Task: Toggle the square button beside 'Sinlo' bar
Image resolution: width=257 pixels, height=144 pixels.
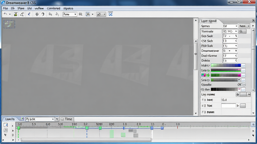Action: (x=243, y=70)
